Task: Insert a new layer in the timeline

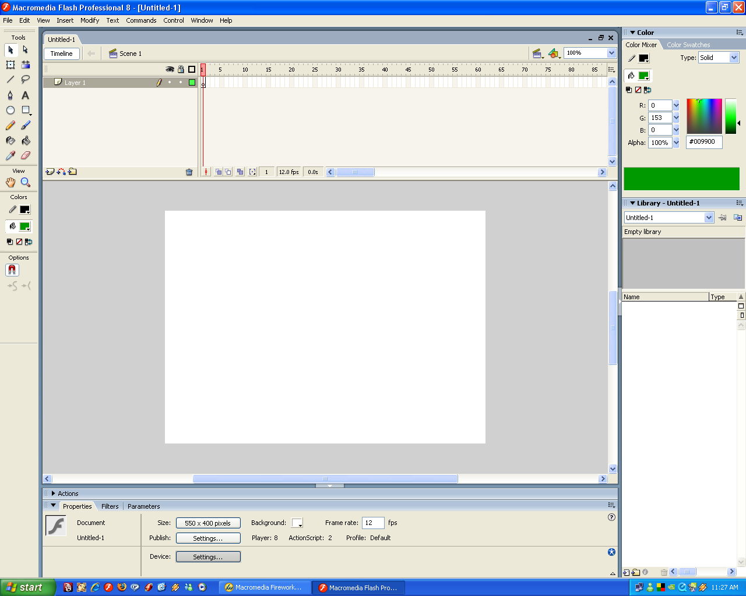Action: pos(49,172)
